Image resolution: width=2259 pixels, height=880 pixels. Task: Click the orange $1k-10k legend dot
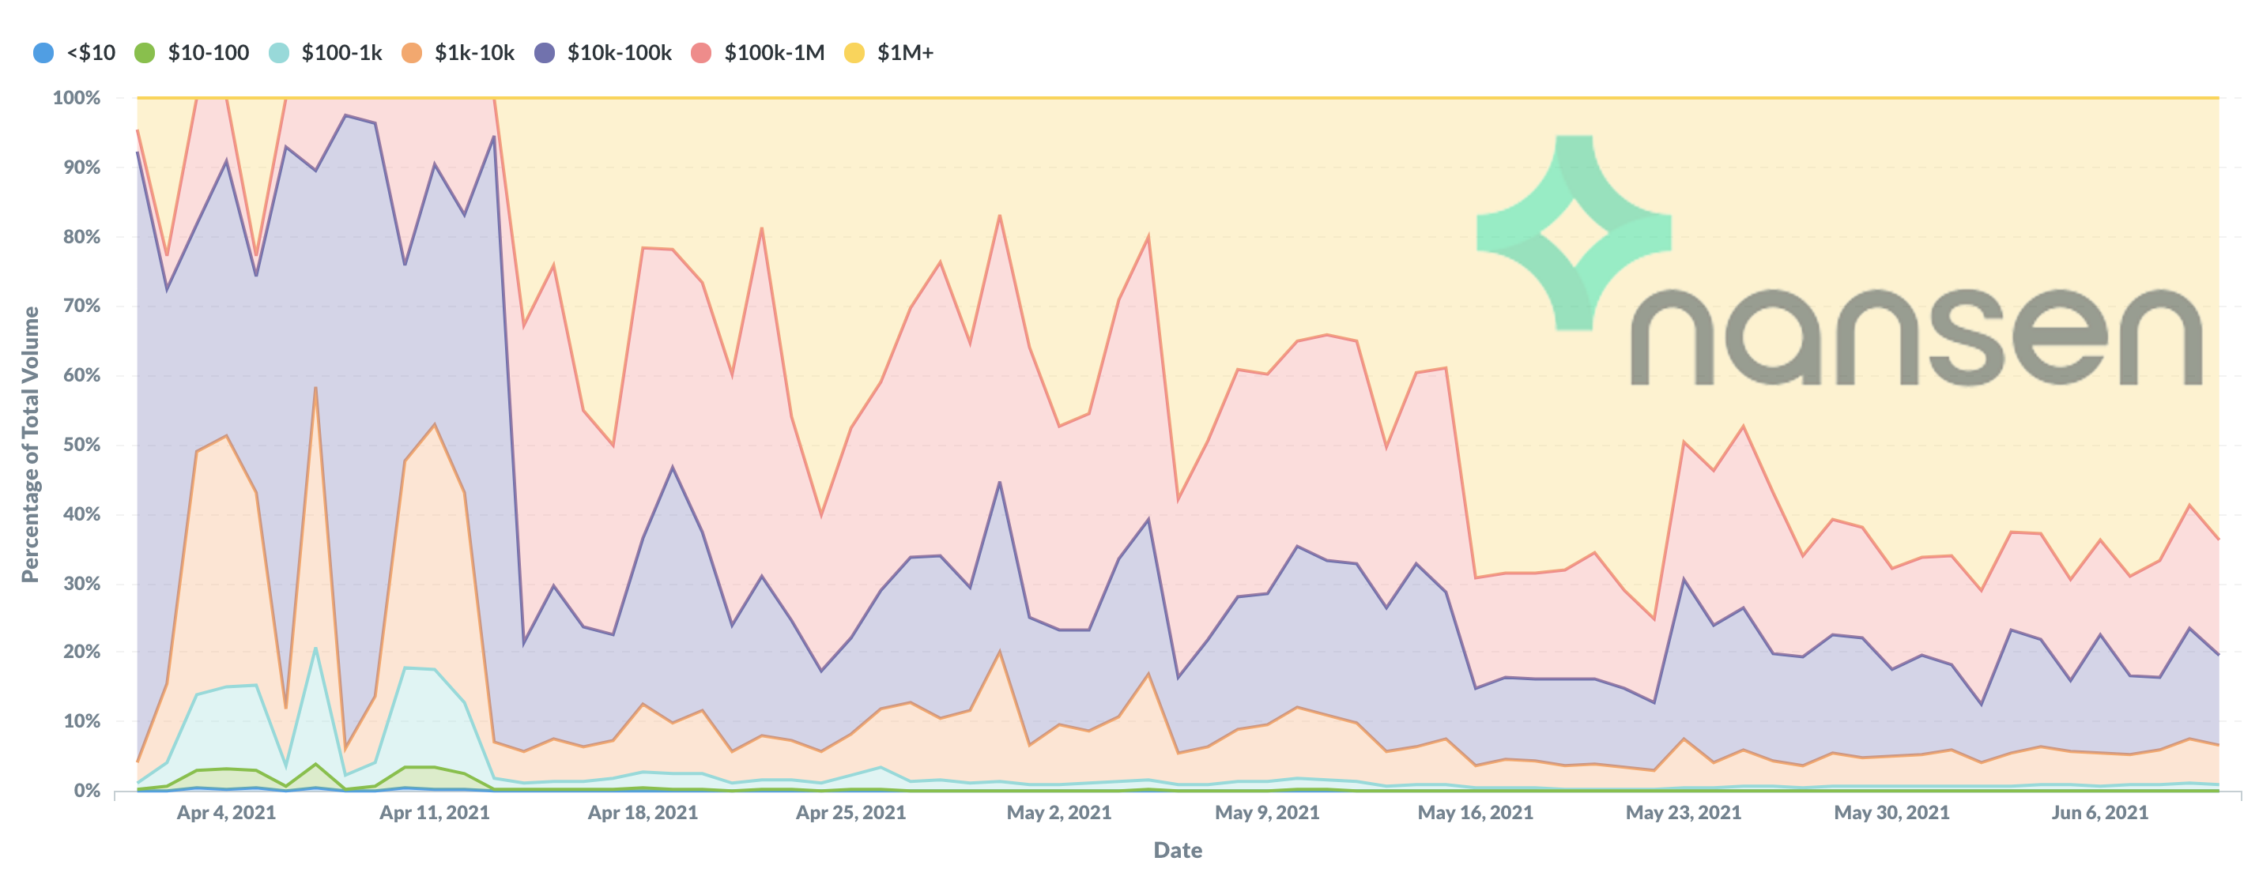411,54
